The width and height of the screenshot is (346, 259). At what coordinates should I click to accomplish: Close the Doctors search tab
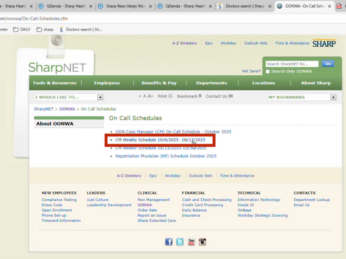click(x=269, y=6)
